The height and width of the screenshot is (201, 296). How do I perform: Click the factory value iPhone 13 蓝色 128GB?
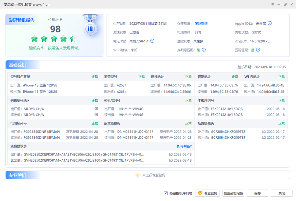point(40,85)
